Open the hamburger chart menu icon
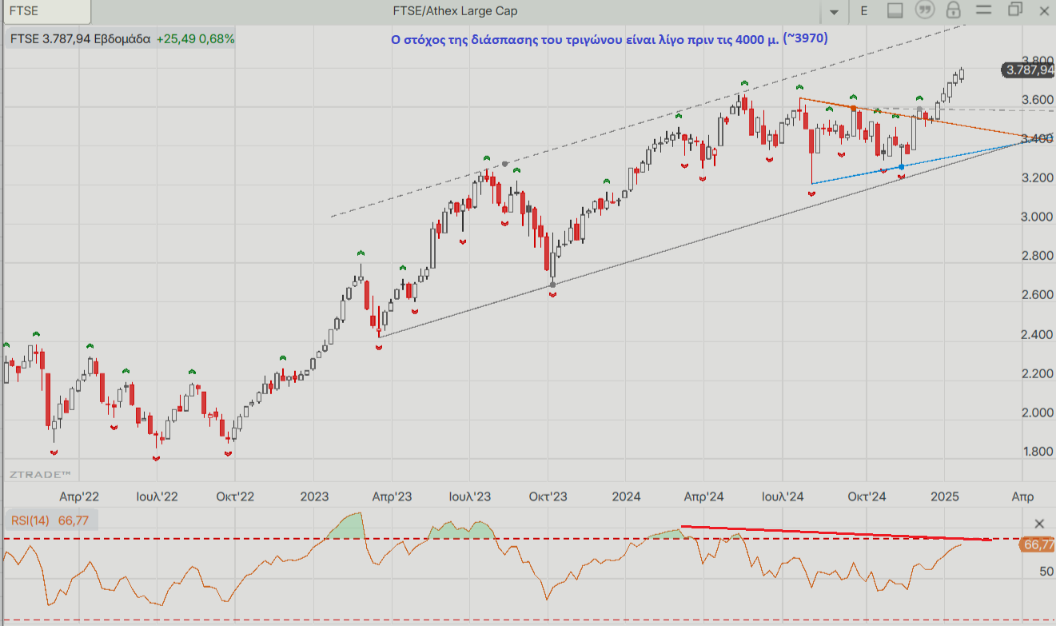The image size is (1056, 626). 983,10
